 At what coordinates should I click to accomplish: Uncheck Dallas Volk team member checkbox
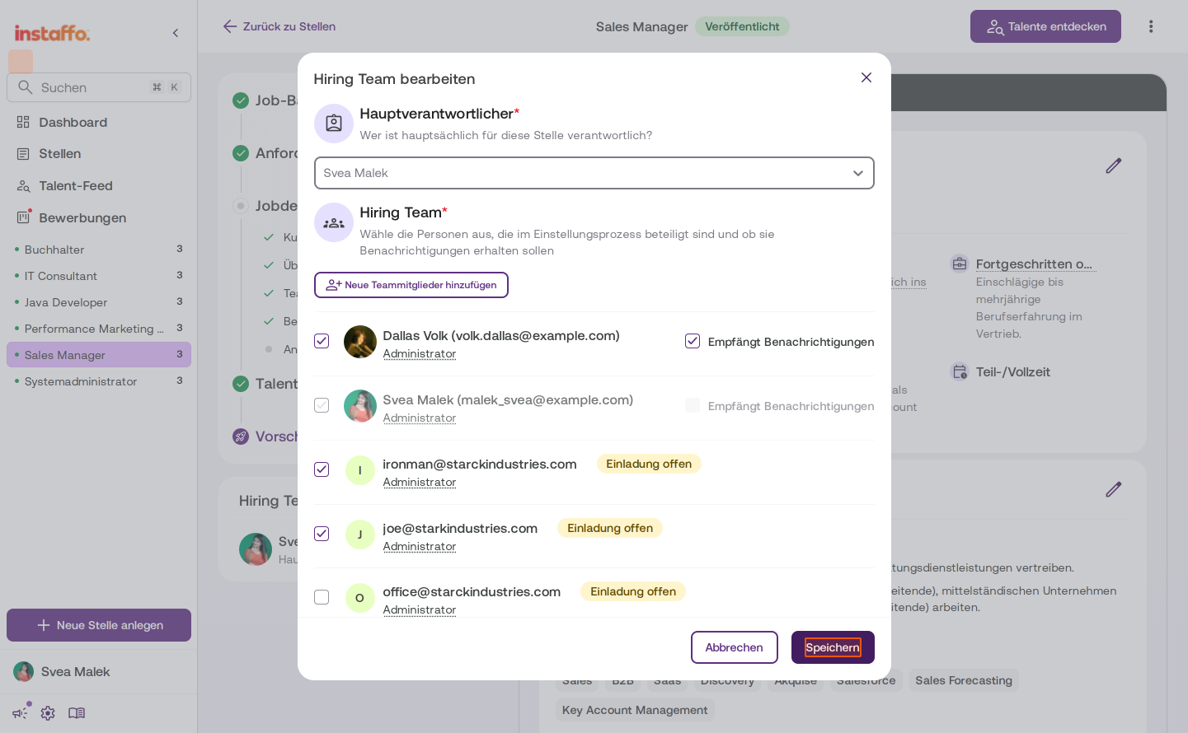322,341
